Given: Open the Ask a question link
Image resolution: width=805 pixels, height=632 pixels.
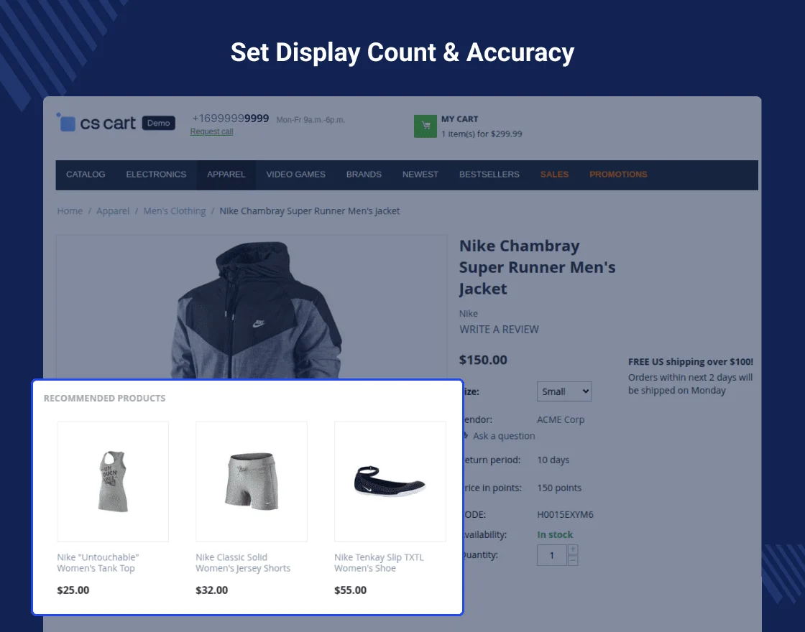Looking at the screenshot, I should point(504,436).
